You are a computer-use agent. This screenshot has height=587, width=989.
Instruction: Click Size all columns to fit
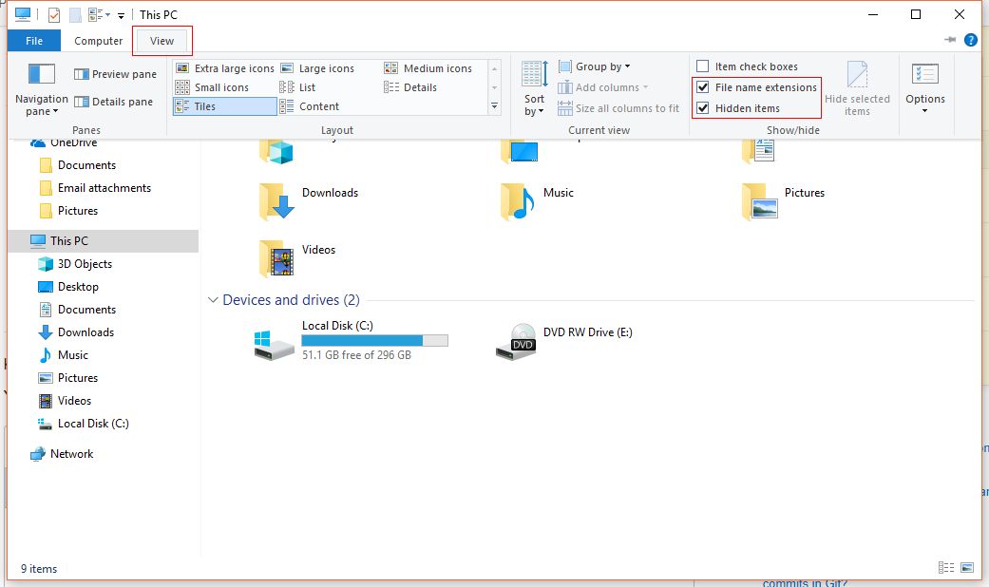[x=618, y=108]
